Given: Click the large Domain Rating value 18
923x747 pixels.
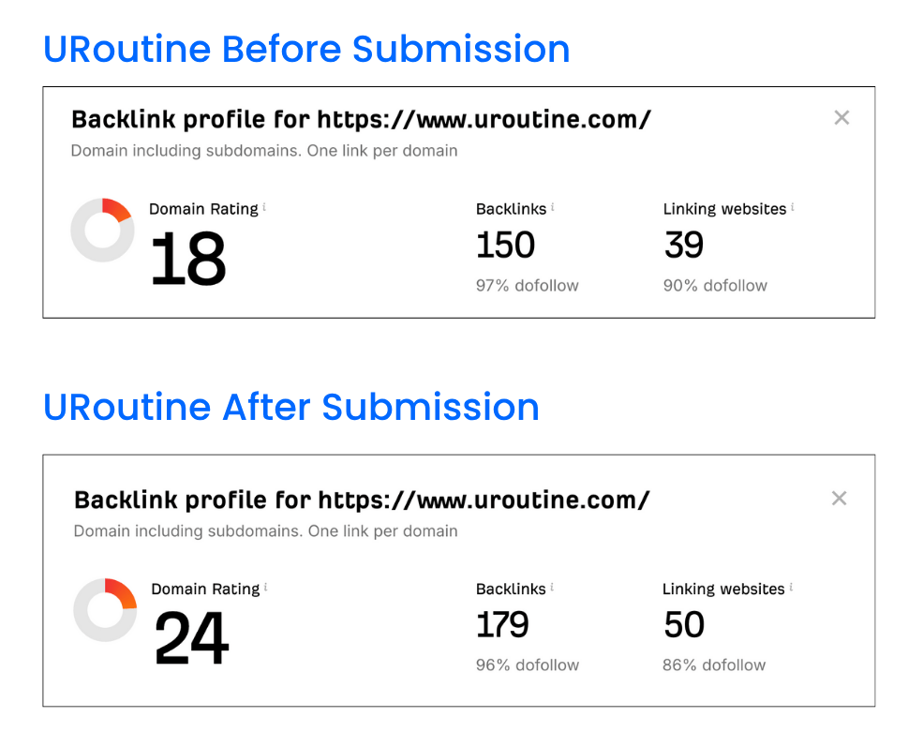Looking at the screenshot, I should tap(187, 259).
